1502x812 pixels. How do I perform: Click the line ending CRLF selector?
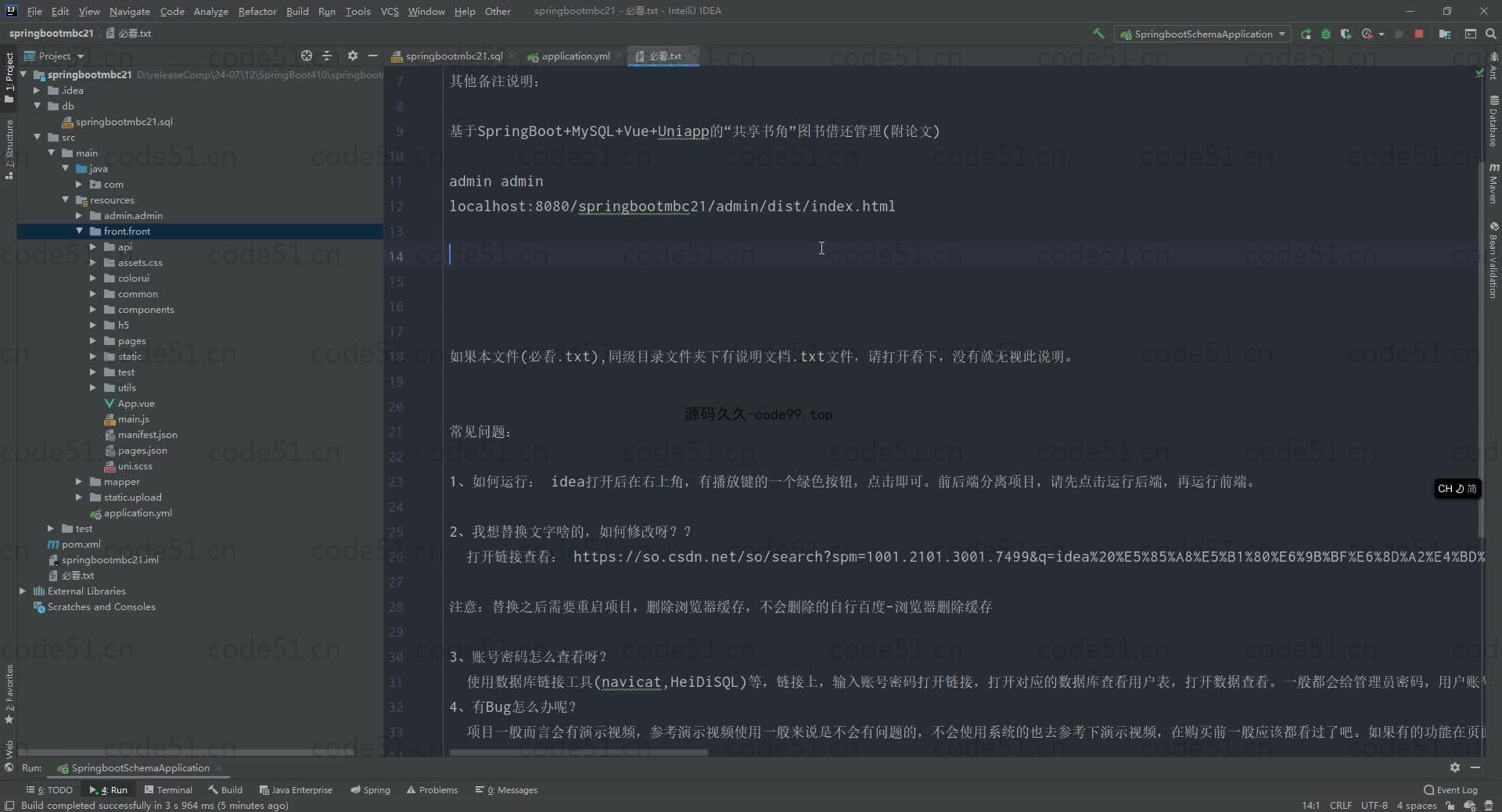(1340, 805)
